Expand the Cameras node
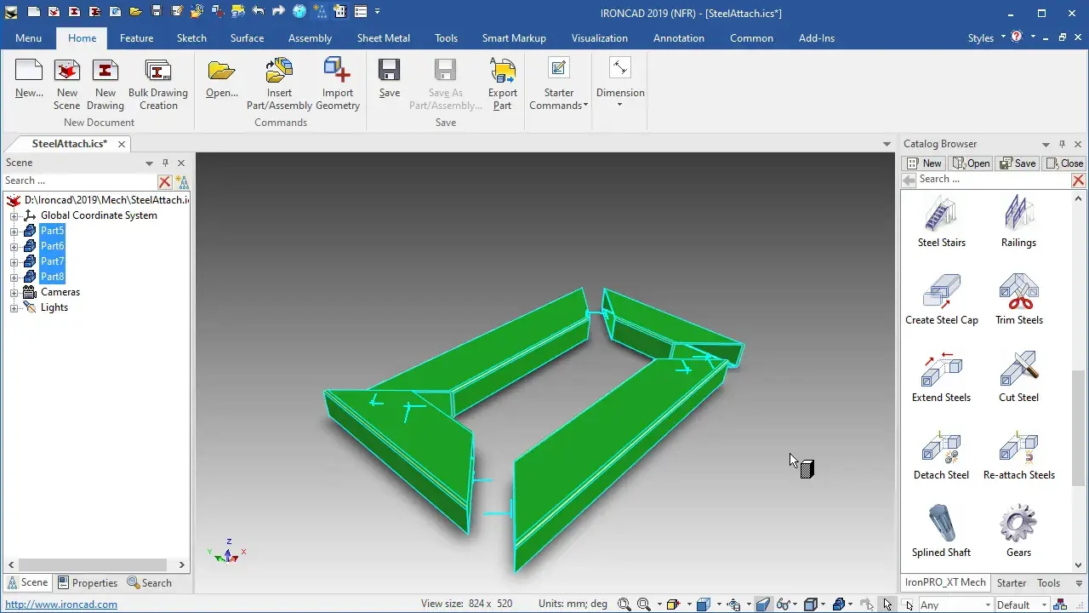The width and height of the screenshot is (1089, 613). (x=14, y=293)
